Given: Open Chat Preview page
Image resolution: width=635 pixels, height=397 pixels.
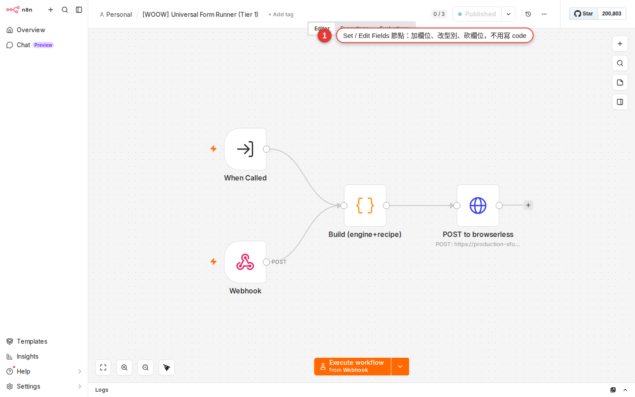Looking at the screenshot, I should 44,45.
